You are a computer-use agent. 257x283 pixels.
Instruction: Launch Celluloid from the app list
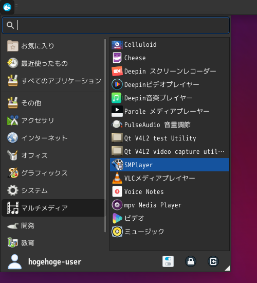(170, 45)
